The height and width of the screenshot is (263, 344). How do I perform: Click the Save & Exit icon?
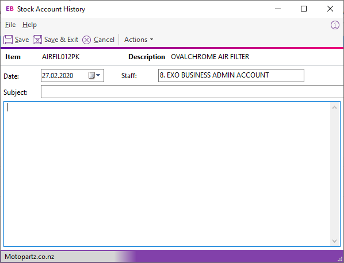(37, 40)
